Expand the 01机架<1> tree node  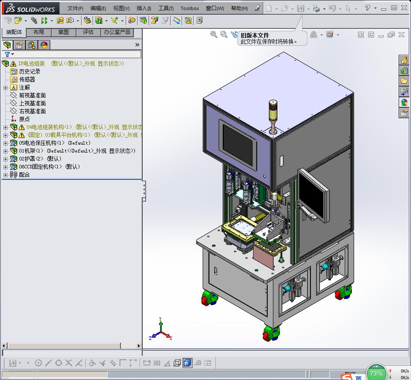coord(5,151)
